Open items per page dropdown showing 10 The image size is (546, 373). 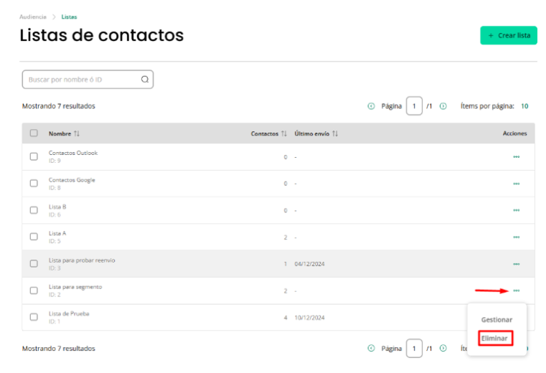click(524, 106)
